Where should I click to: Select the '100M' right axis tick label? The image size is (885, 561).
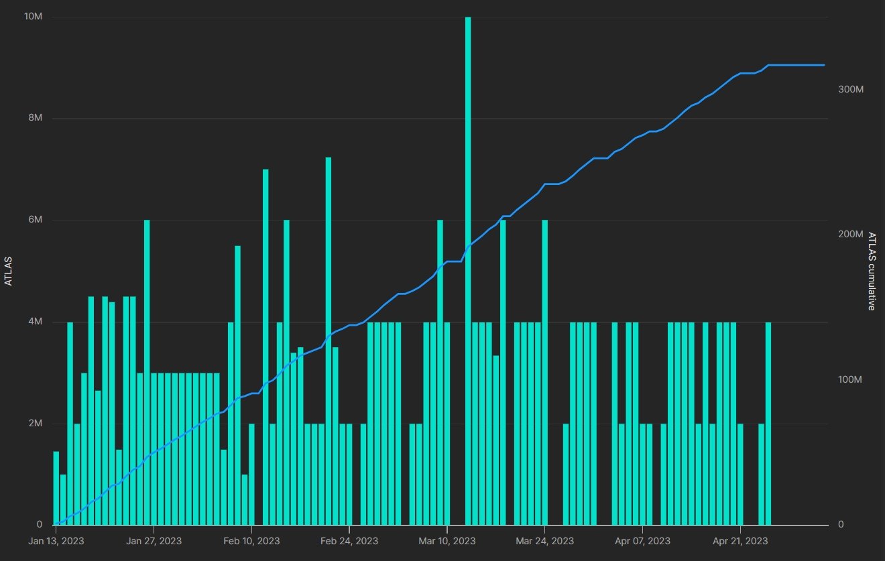coord(849,379)
